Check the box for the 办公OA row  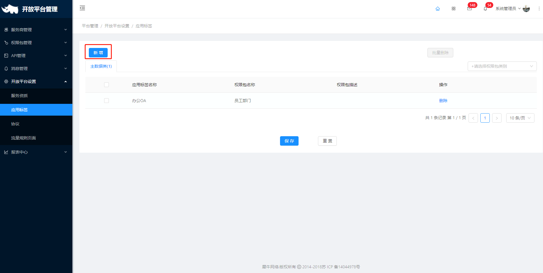[106, 101]
